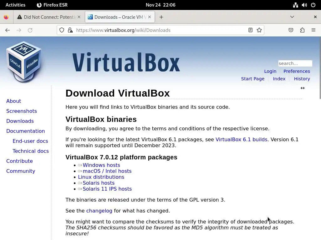
Task: Click the page vertical scrollbar thumb
Action: point(320,68)
